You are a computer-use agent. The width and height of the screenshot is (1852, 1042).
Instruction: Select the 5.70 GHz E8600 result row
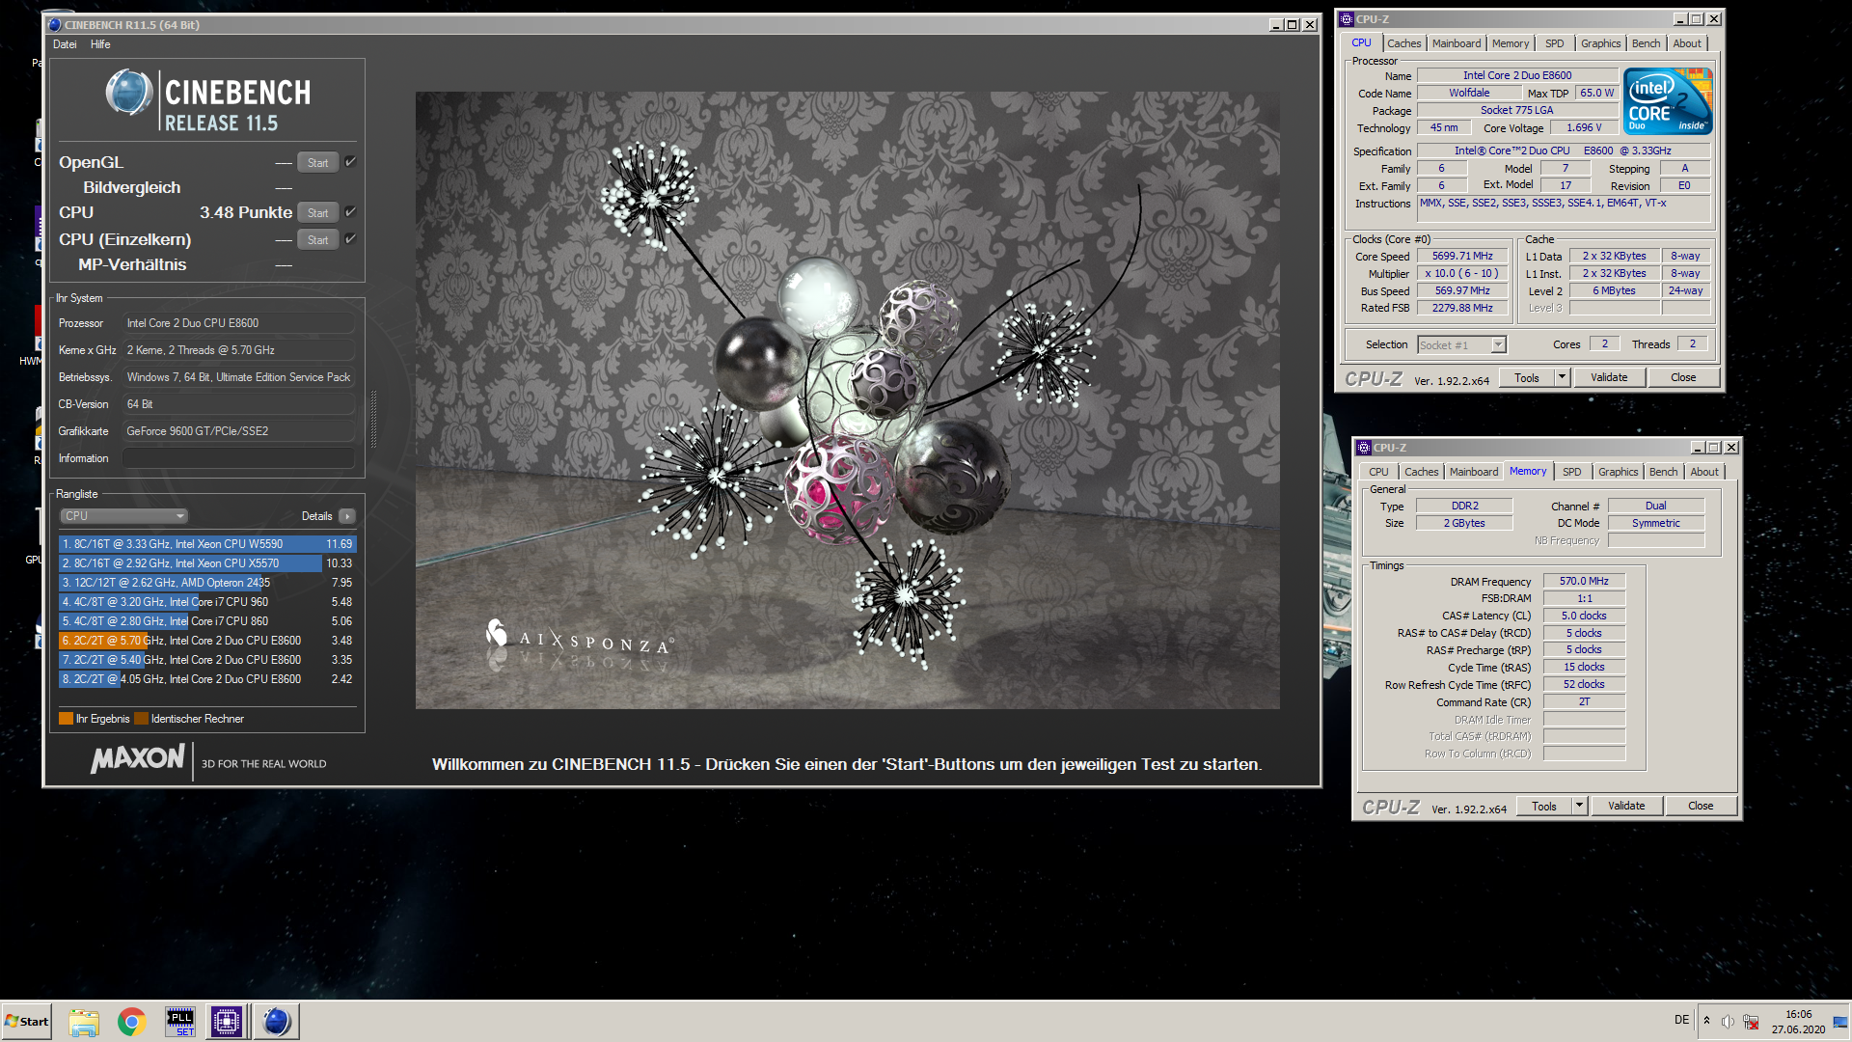(x=207, y=641)
